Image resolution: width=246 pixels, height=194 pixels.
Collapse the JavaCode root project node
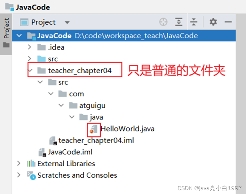(19, 35)
